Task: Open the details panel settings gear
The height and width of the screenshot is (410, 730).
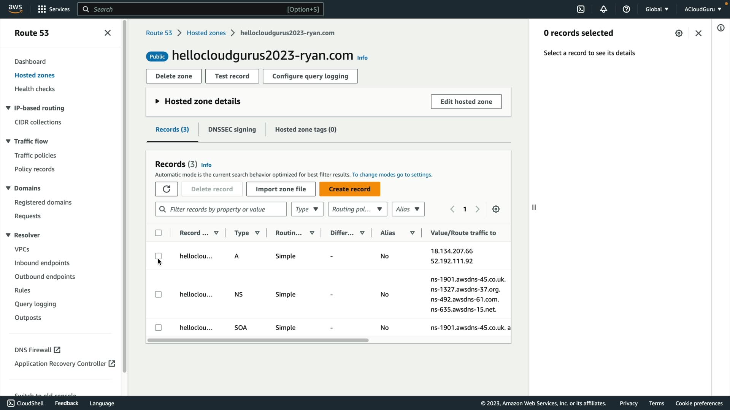Action: coord(679,33)
